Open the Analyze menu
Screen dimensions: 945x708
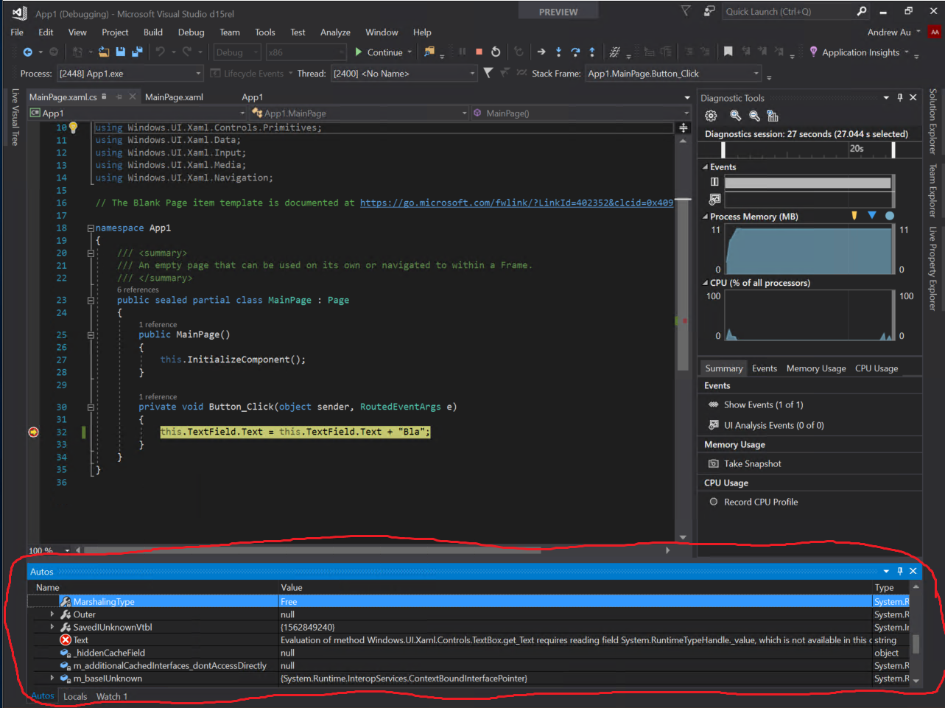335,32
